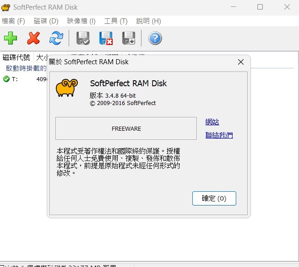Minimize the SoftPerfect RAM Disk window

coord(234,7)
